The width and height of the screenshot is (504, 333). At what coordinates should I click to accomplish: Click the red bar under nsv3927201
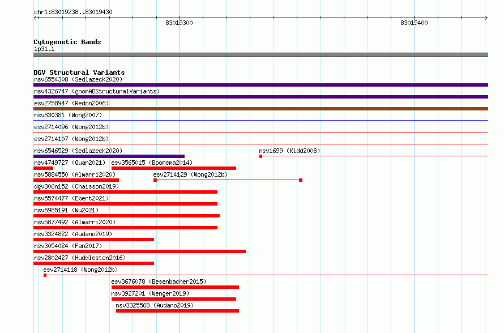pyautogui.click(x=174, y=299)
